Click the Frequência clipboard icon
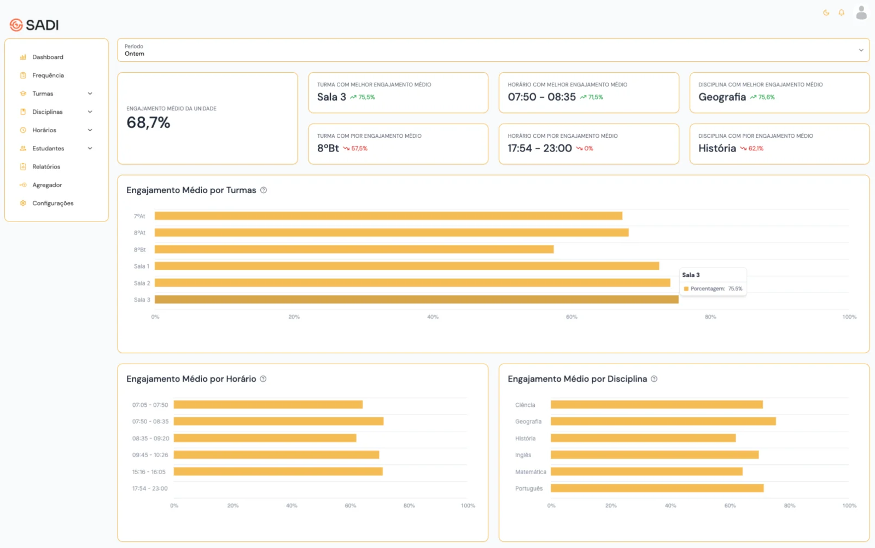Screen dimensions: 875x548 [23, 75]
